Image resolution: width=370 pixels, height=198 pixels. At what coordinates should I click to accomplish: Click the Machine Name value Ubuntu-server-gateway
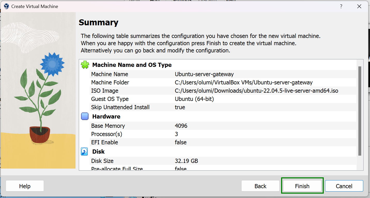pyautogui.click(x=204, y=74)
